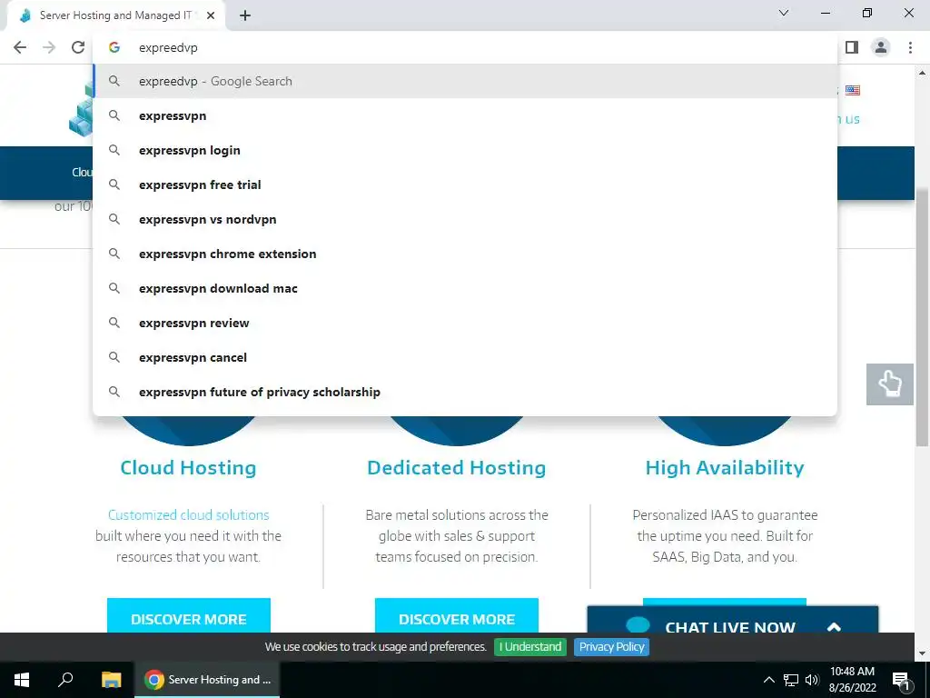This screenshot has height=698, width=930.
Task: Choose the 'expressvpn login' suggestion
Action: click(466, 150)
